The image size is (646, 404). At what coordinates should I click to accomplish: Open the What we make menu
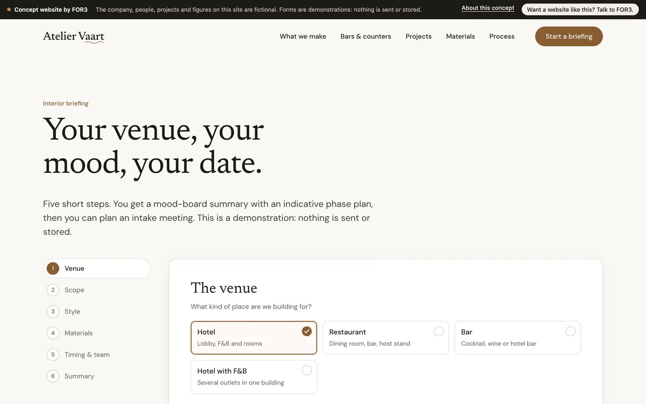pyautogui.click(x=303, y=36)
